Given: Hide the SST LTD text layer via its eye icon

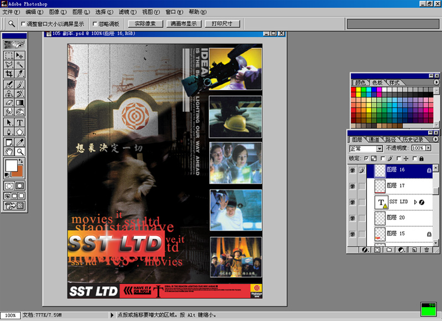Looking at the screenshot, I should click(x=352, y=202).
